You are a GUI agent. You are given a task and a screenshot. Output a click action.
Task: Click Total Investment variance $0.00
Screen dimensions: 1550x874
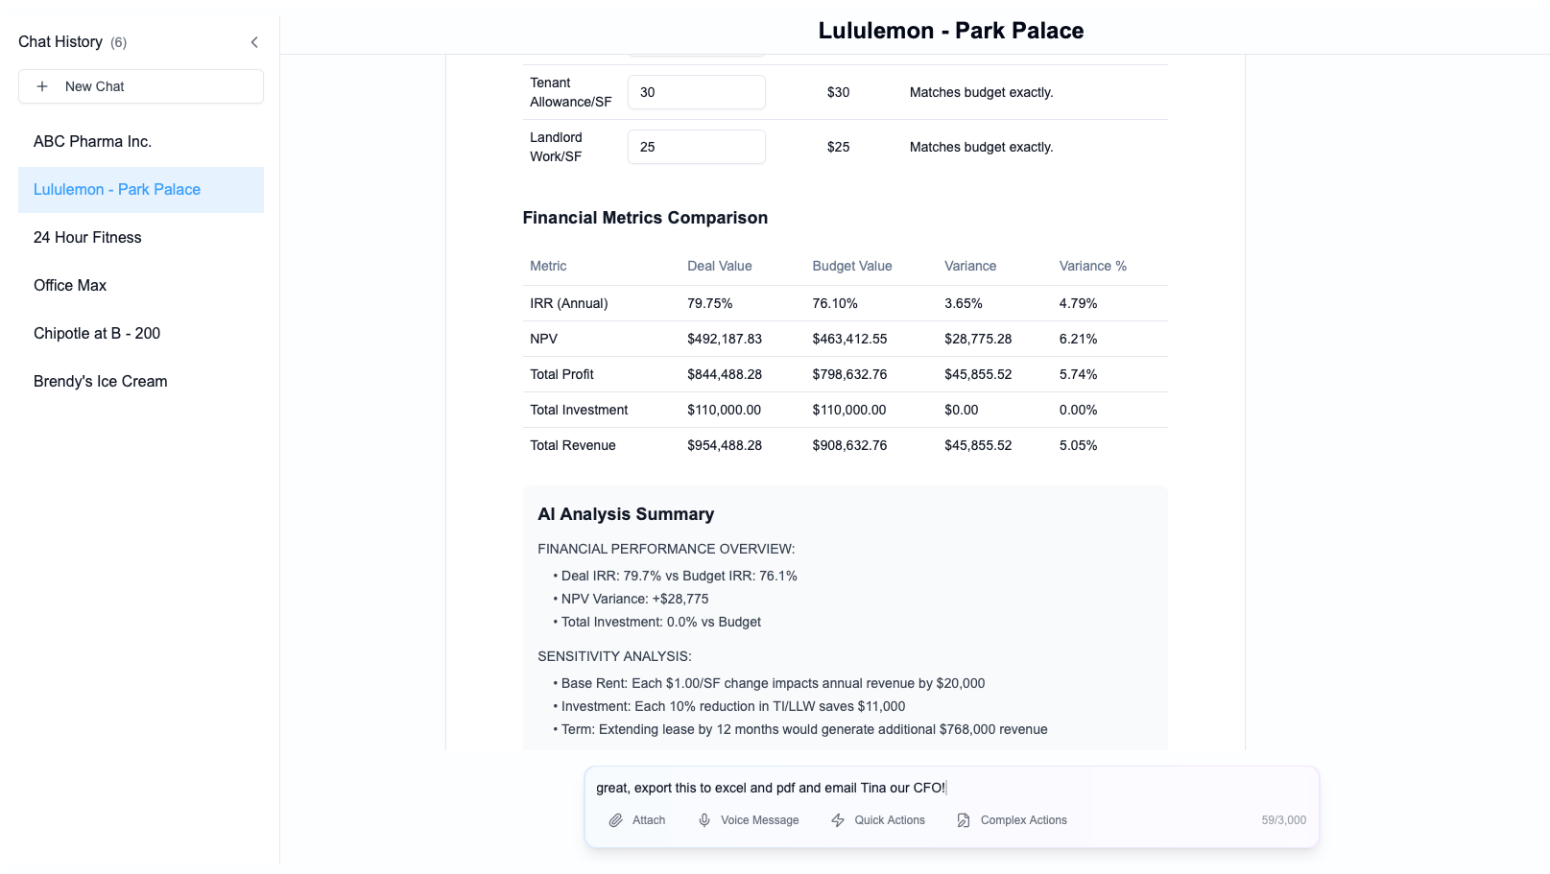[x=962, y=410]
